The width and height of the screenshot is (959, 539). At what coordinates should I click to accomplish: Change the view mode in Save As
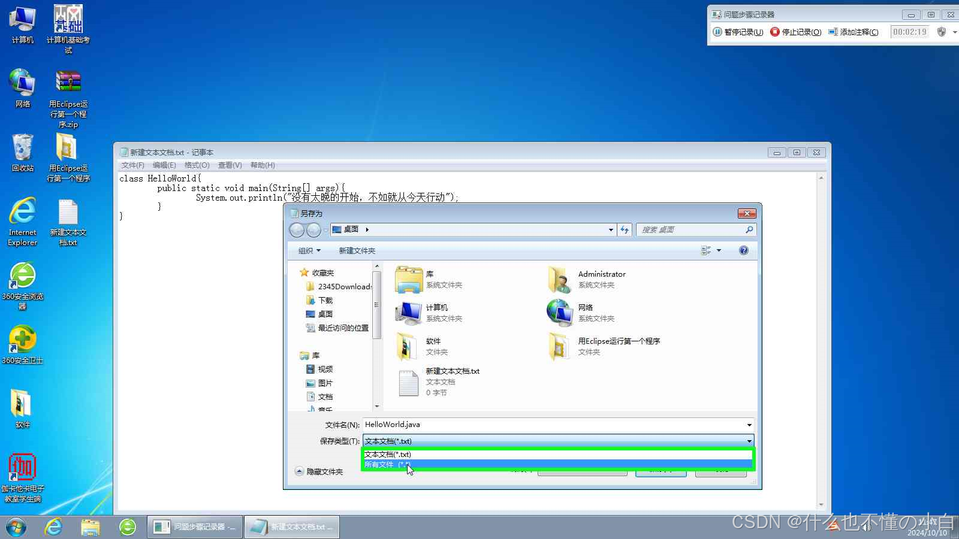[706, 250]
